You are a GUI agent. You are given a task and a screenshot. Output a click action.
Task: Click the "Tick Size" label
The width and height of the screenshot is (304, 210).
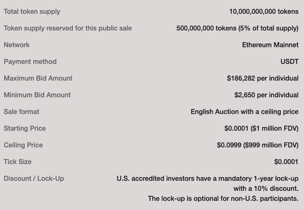pyautogui.click(x=18, y=162)
